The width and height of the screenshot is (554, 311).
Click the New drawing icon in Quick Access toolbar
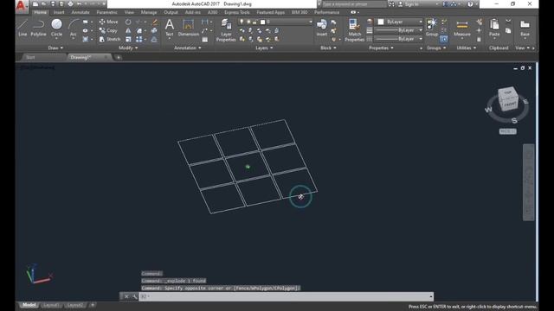[35, 3]
